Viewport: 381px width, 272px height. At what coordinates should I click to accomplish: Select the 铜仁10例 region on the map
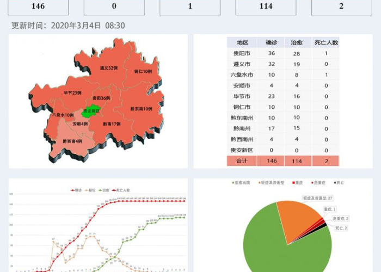click(143, 71)
